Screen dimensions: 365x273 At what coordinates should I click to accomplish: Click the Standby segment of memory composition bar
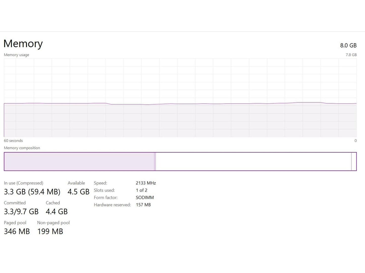[x=253, y=161]
